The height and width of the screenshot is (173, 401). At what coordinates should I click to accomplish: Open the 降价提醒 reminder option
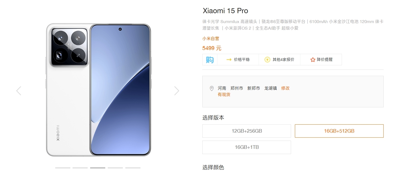(x=325, y=60)
